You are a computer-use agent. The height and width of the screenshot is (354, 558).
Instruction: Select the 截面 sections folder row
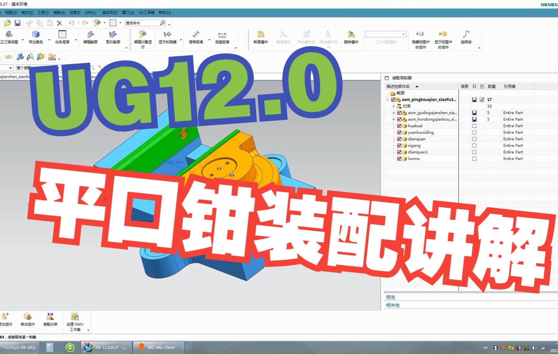tap(400, 93)
